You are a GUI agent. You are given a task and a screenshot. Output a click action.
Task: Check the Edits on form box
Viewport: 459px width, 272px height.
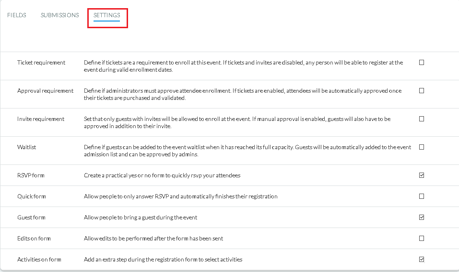(422, 239)
